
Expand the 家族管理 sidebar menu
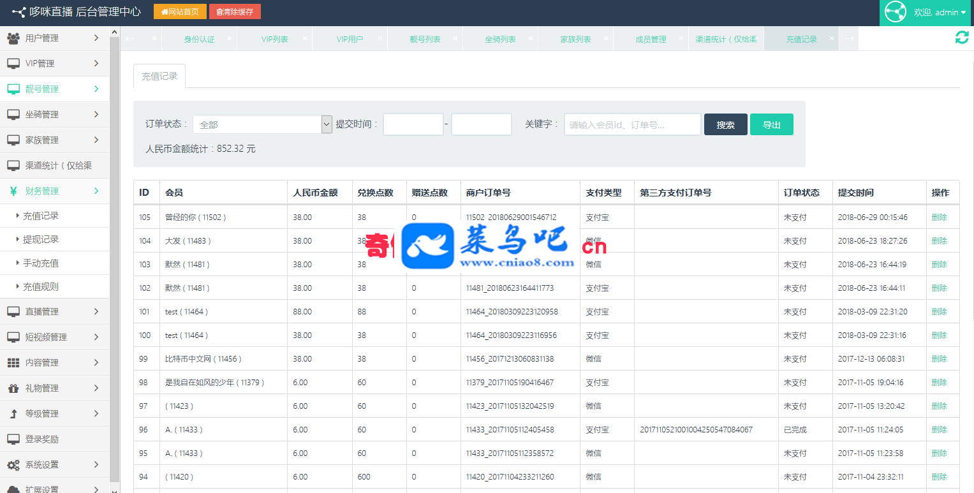55,140
